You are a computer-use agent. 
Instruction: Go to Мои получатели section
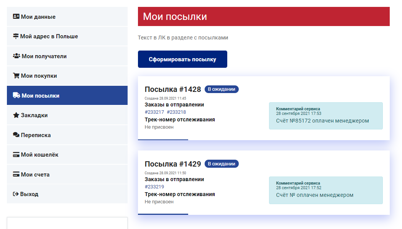click(x=44, y=56)
